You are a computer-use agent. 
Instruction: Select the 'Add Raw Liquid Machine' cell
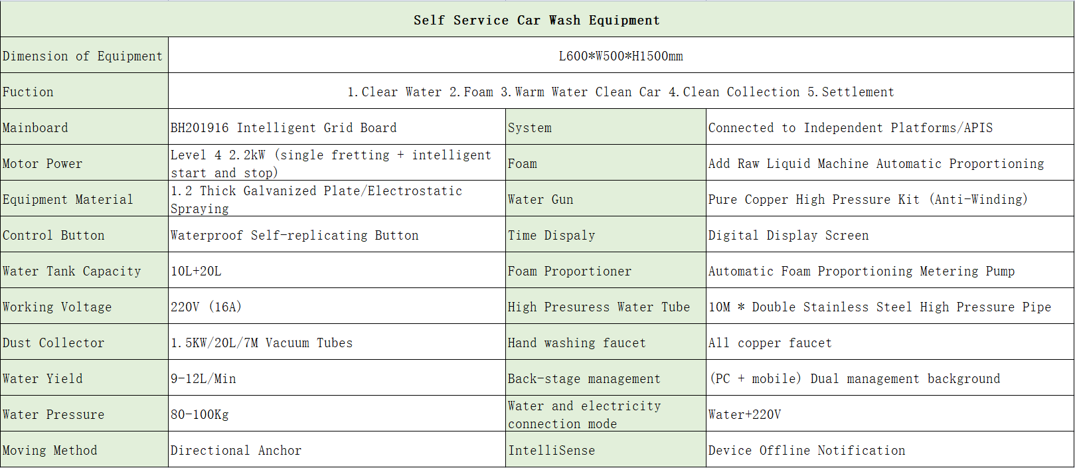point(889,163)
